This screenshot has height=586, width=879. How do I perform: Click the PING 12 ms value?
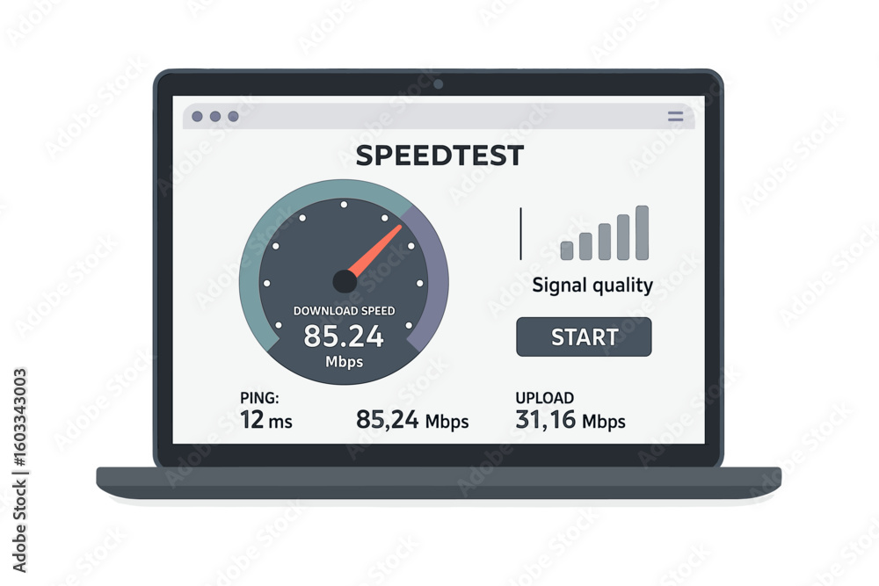click(x=266, y=420)
